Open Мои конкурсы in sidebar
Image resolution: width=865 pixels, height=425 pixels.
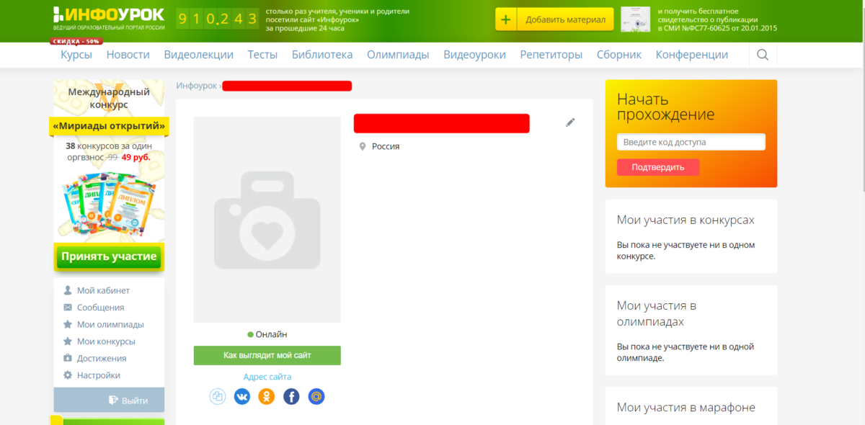106,341
